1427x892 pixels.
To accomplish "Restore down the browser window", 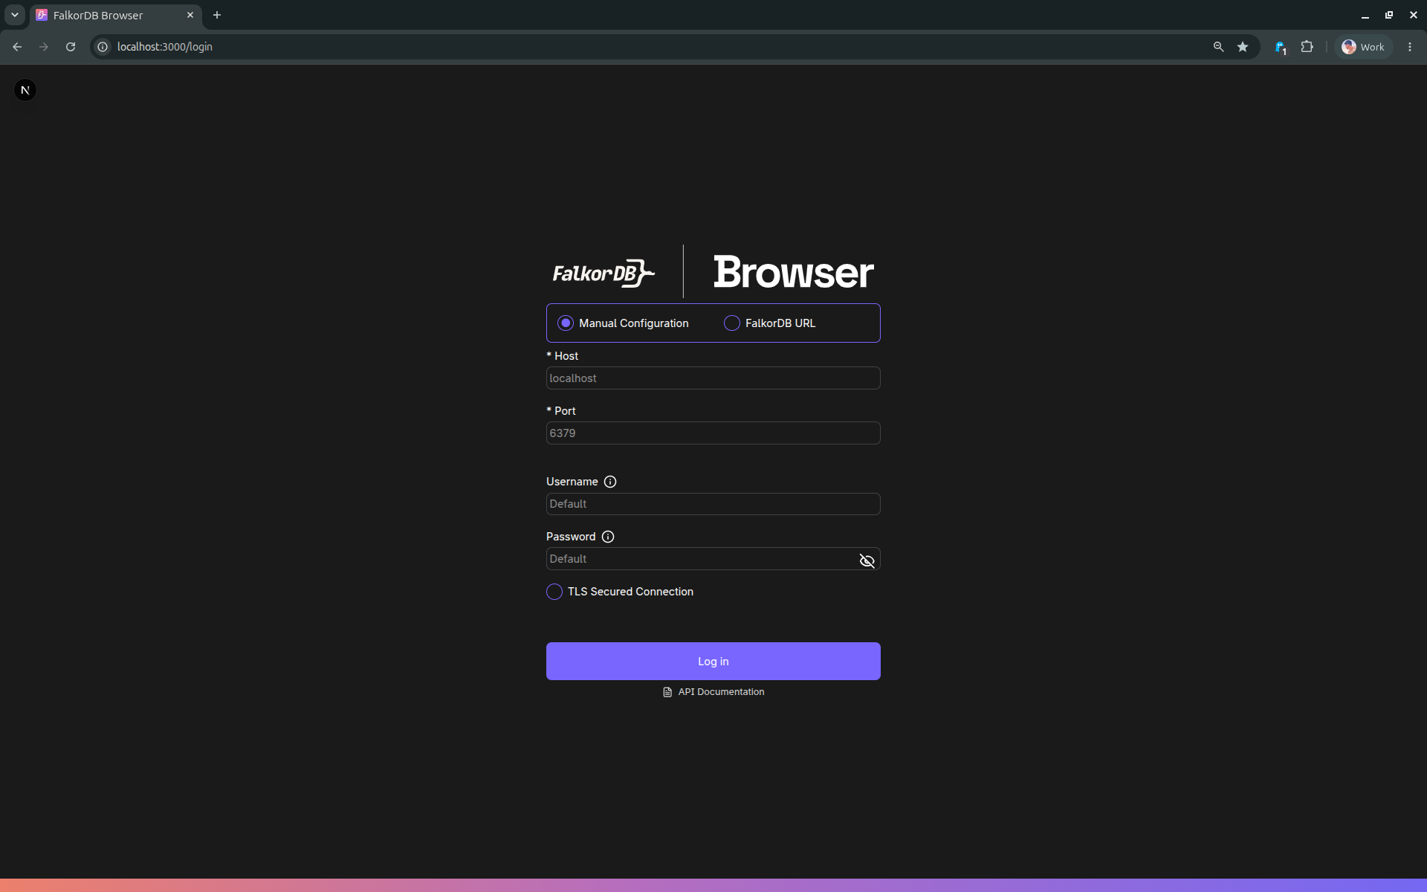I will 1389,15.
